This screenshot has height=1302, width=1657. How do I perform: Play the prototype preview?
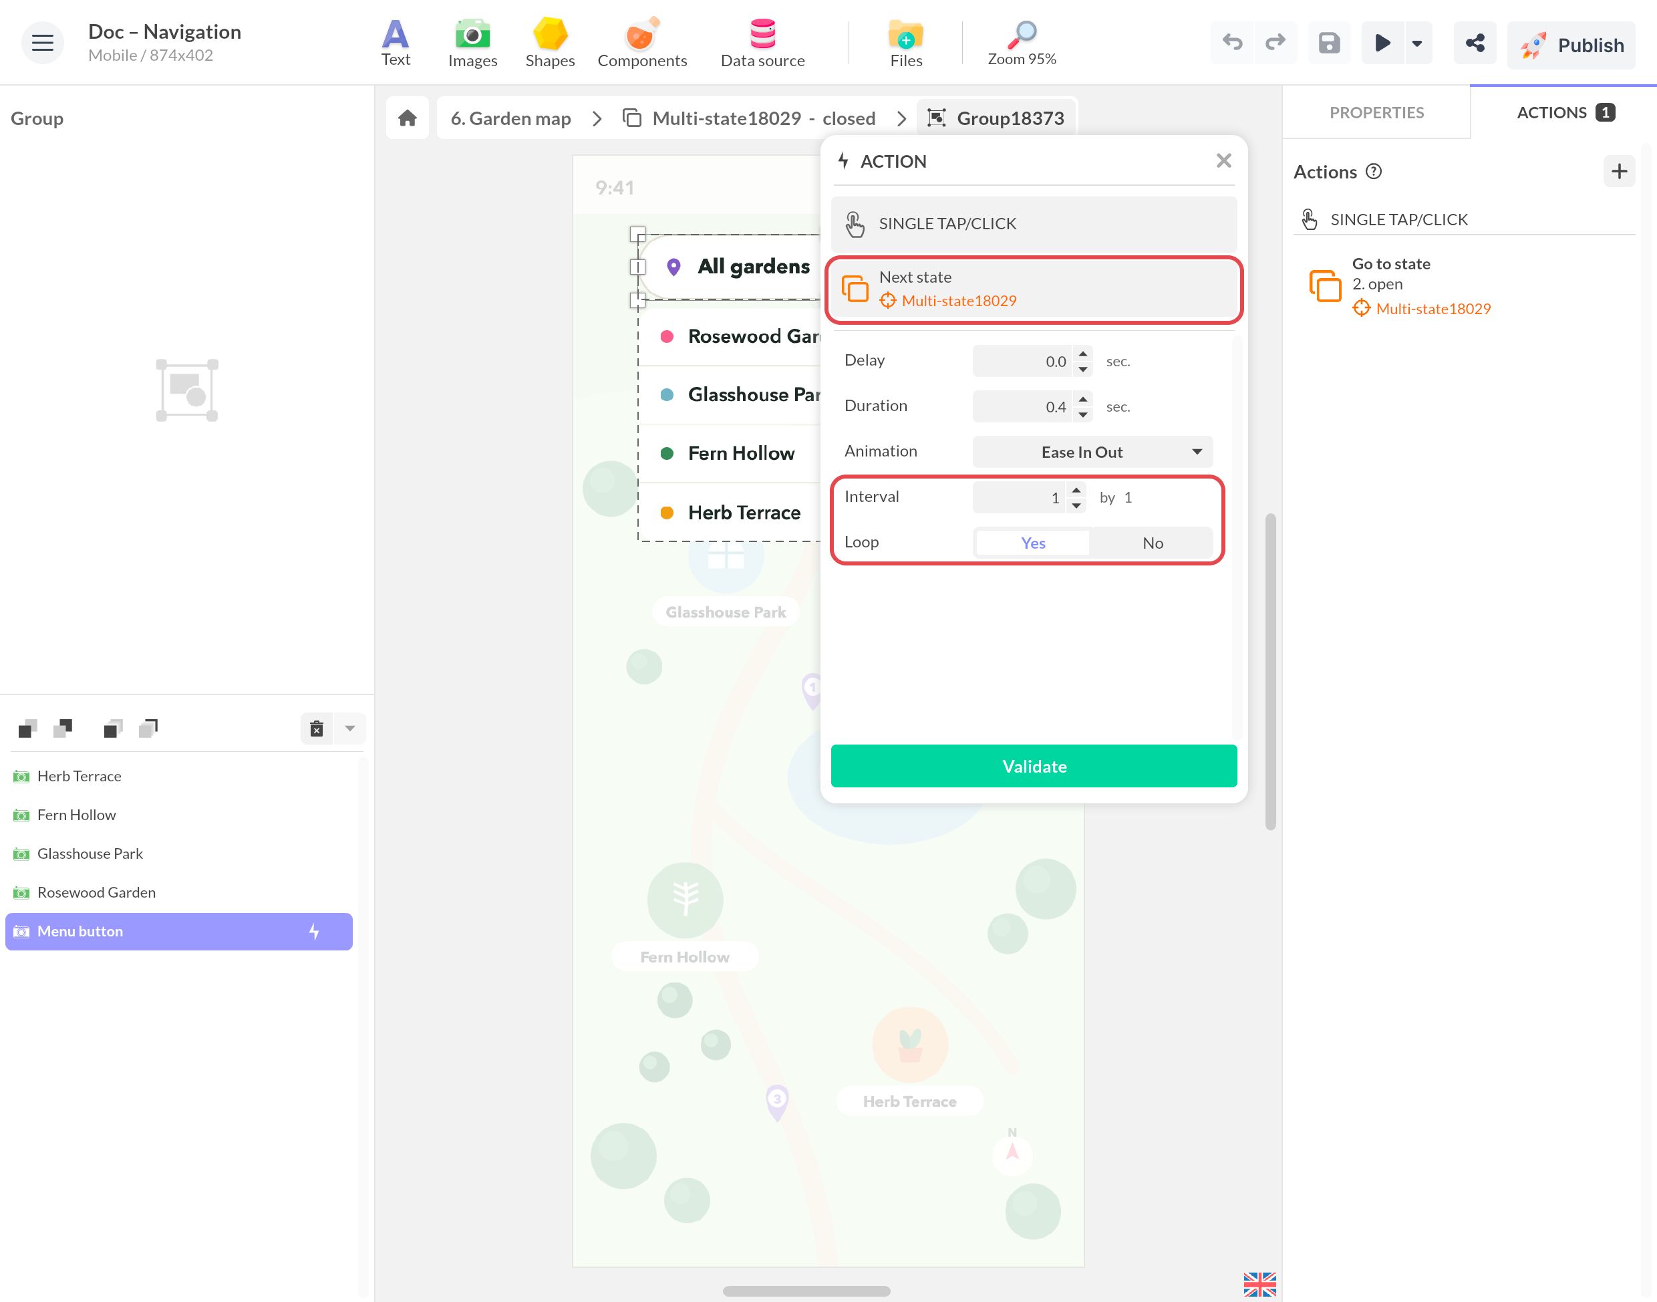click(x=1383, y=43)
